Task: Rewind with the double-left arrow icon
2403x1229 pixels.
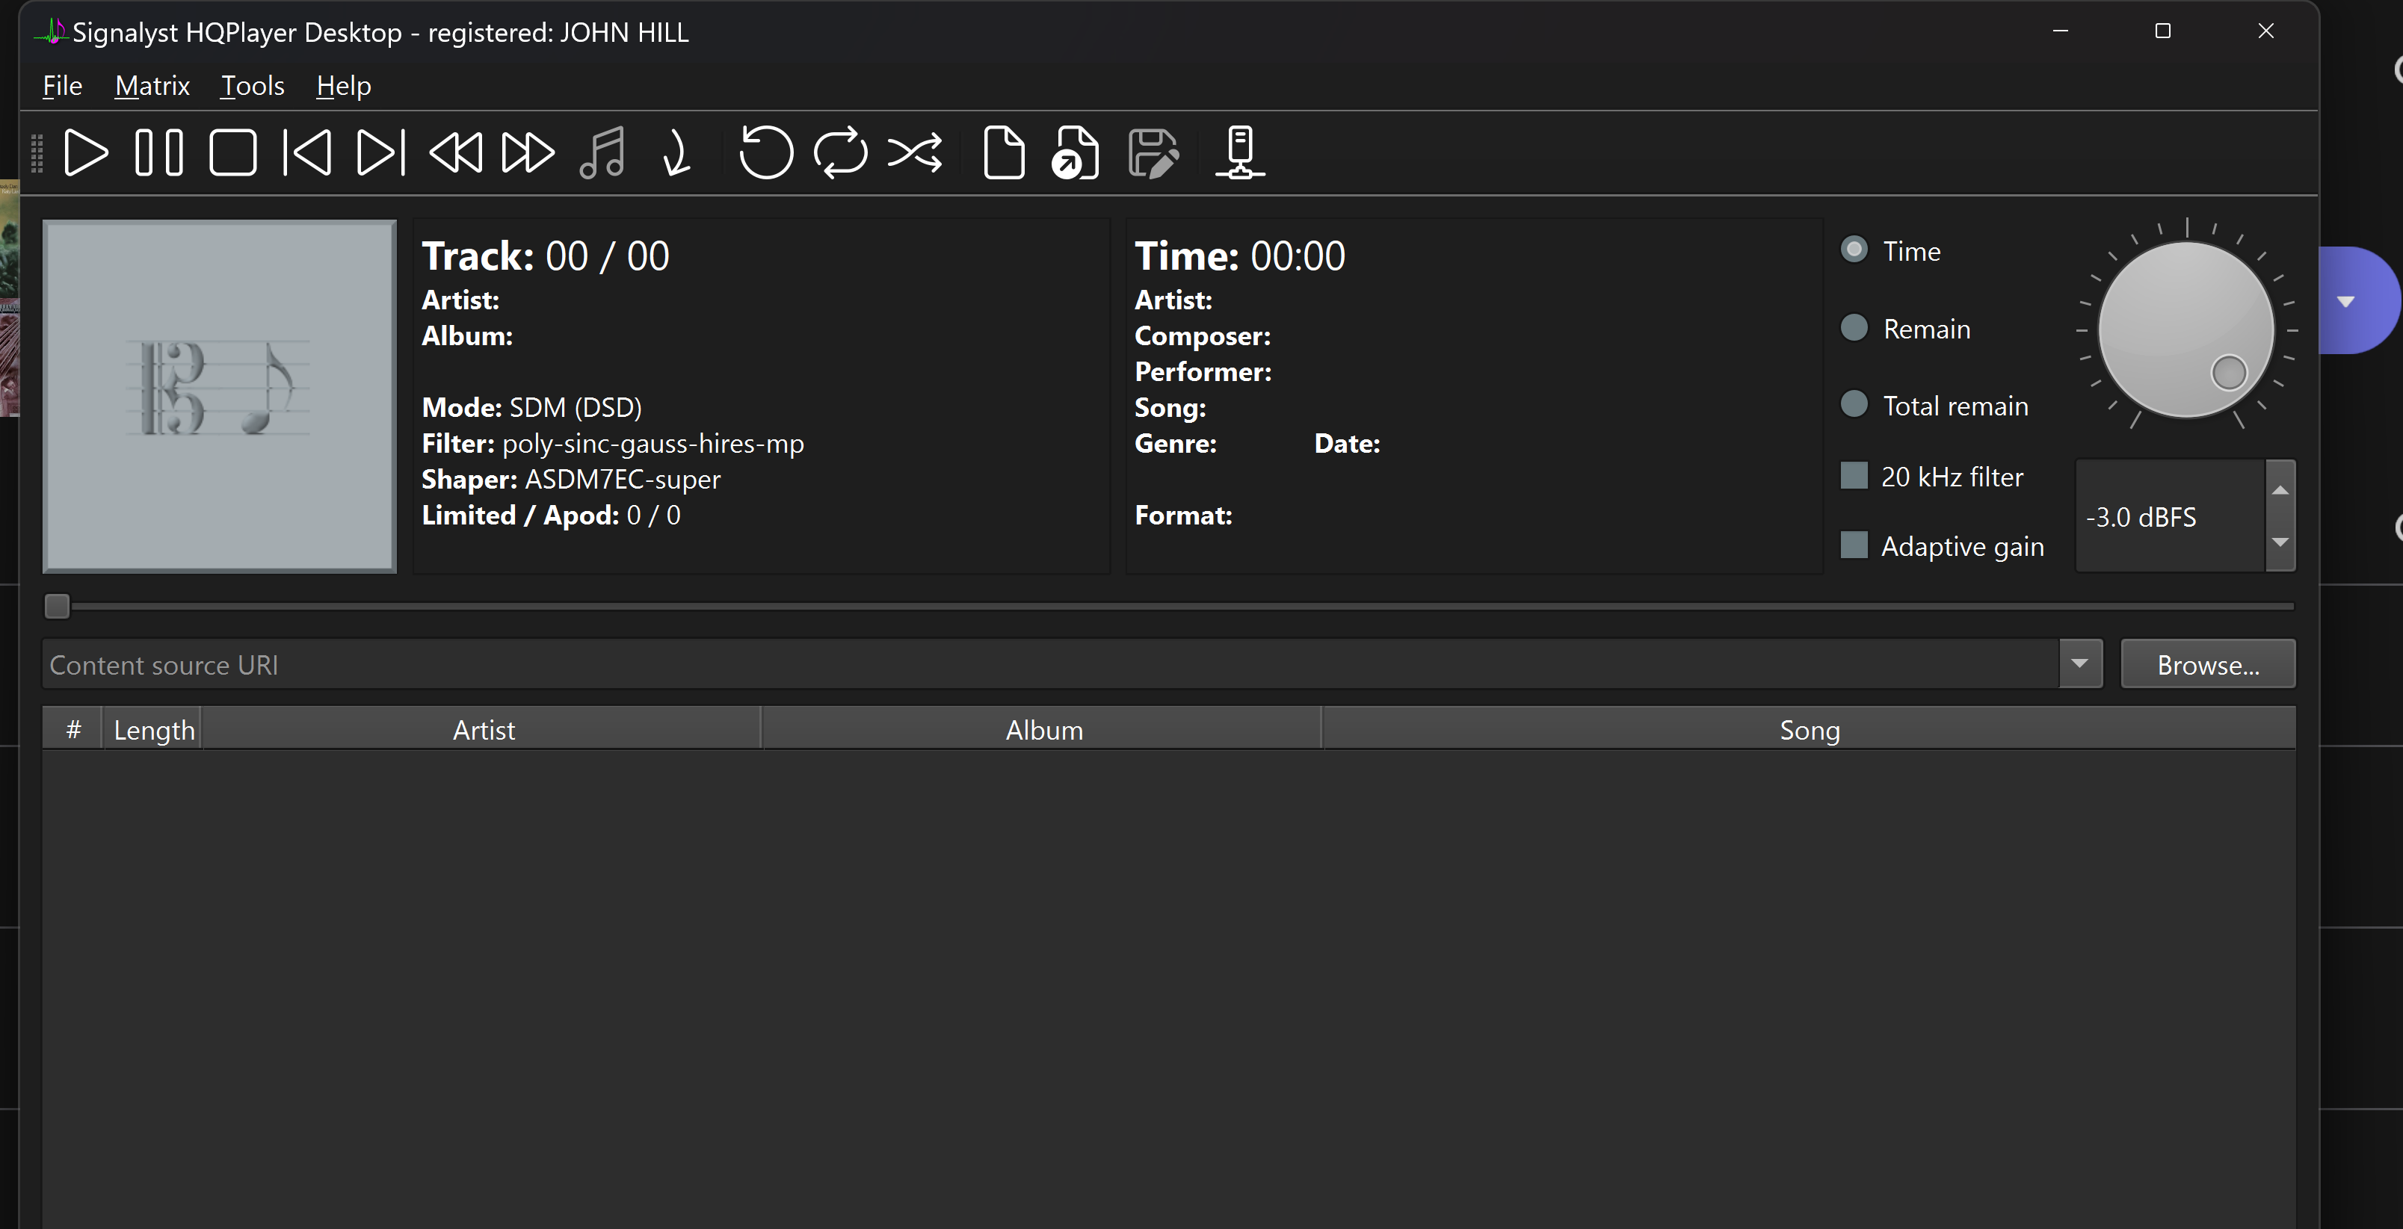Action: tap(455, 153)
